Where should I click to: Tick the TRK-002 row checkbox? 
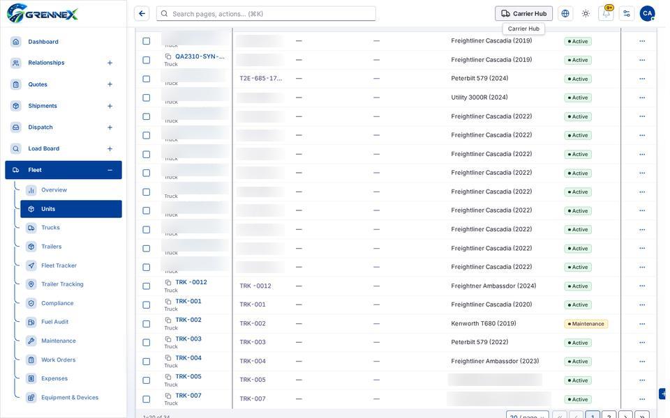click(x=146, y=324)
